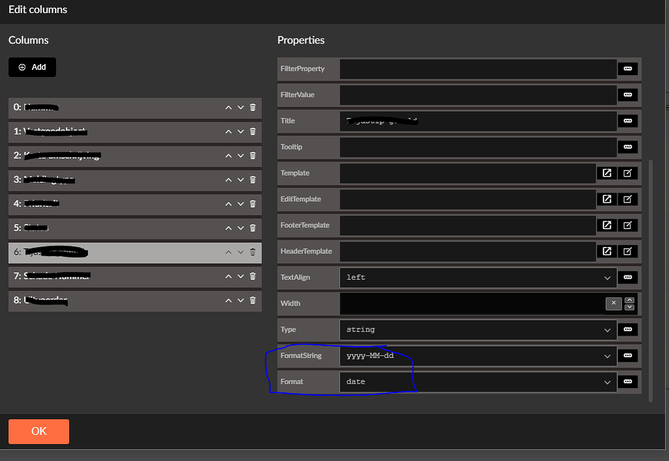Click the Template input field
669x461 pixels.
468,173
